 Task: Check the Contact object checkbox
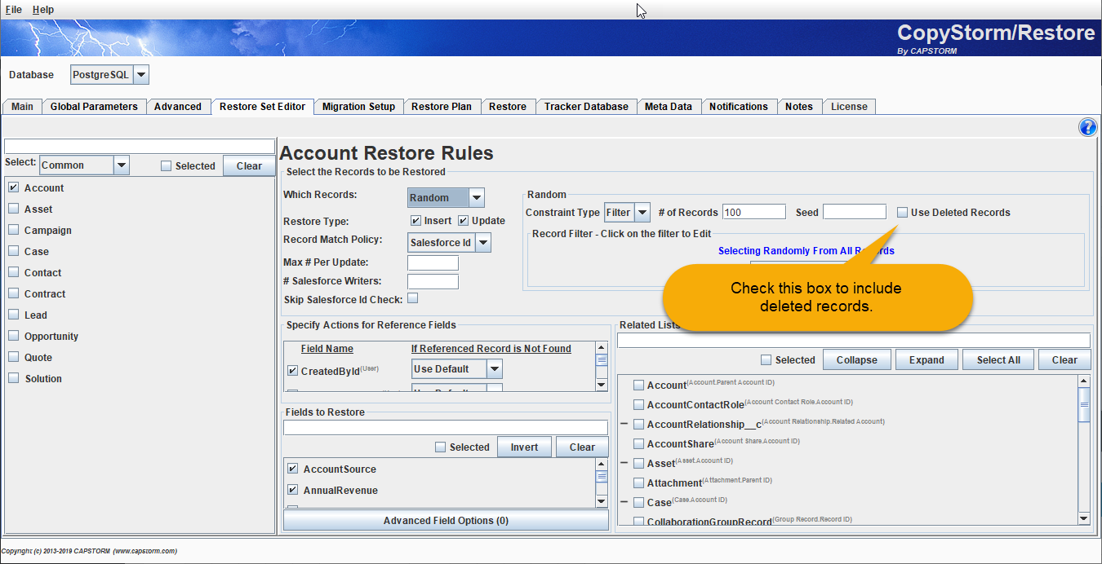click(x=14, y=272)
